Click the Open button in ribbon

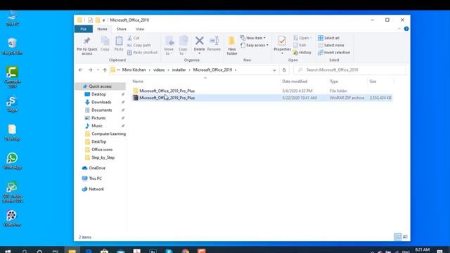(x=302, y=38)
